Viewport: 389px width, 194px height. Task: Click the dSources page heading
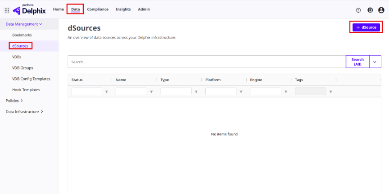[x=84, y=28]
